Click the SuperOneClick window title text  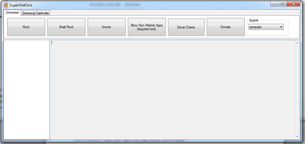tap(21, 5)
